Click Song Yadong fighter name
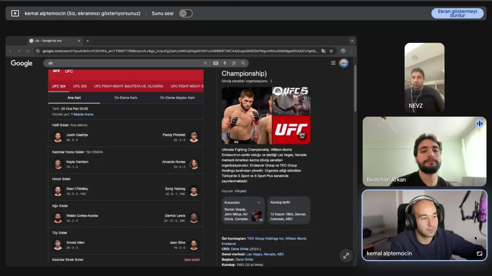 pyautogui.click(x=175, y=189)
